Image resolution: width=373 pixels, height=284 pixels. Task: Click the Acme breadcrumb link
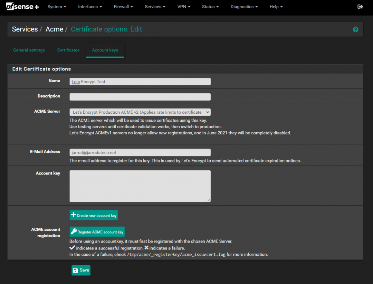[54, 29]
